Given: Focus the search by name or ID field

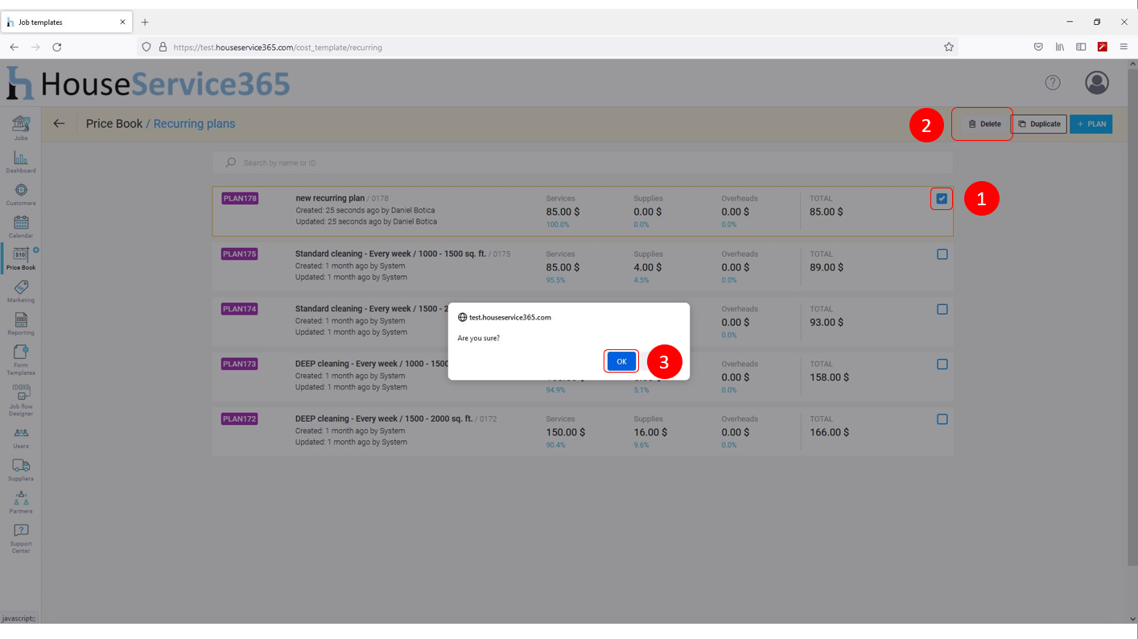Looking at the screenshot, I should click(x=583, y=163).
